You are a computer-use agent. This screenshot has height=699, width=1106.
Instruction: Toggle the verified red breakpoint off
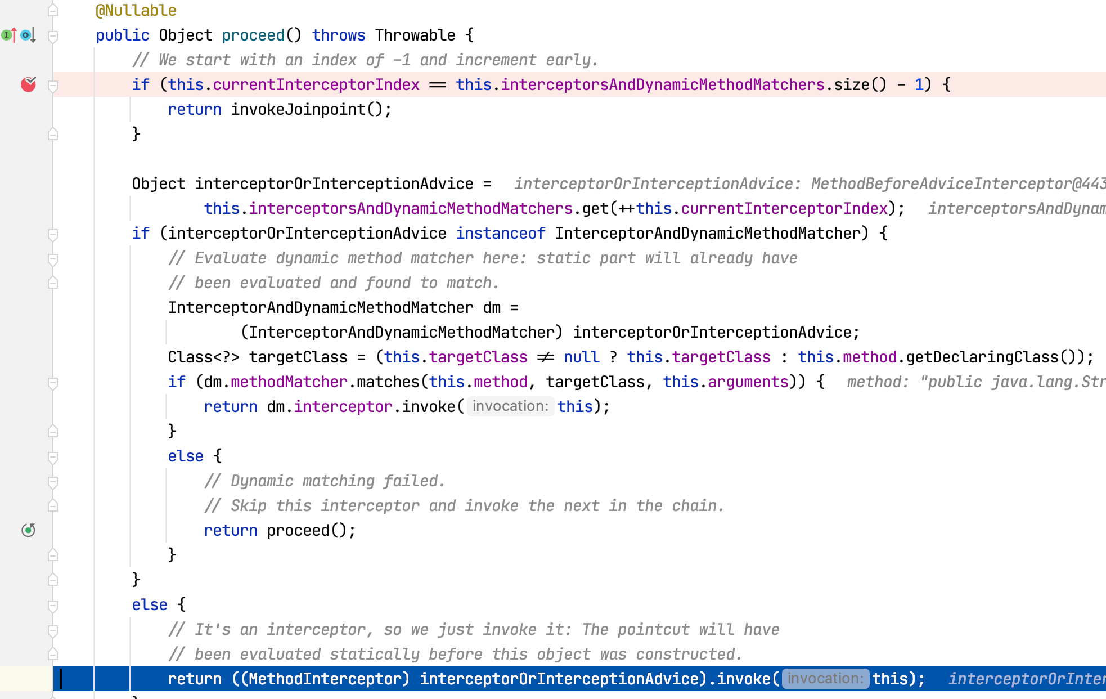pos(28,84)
